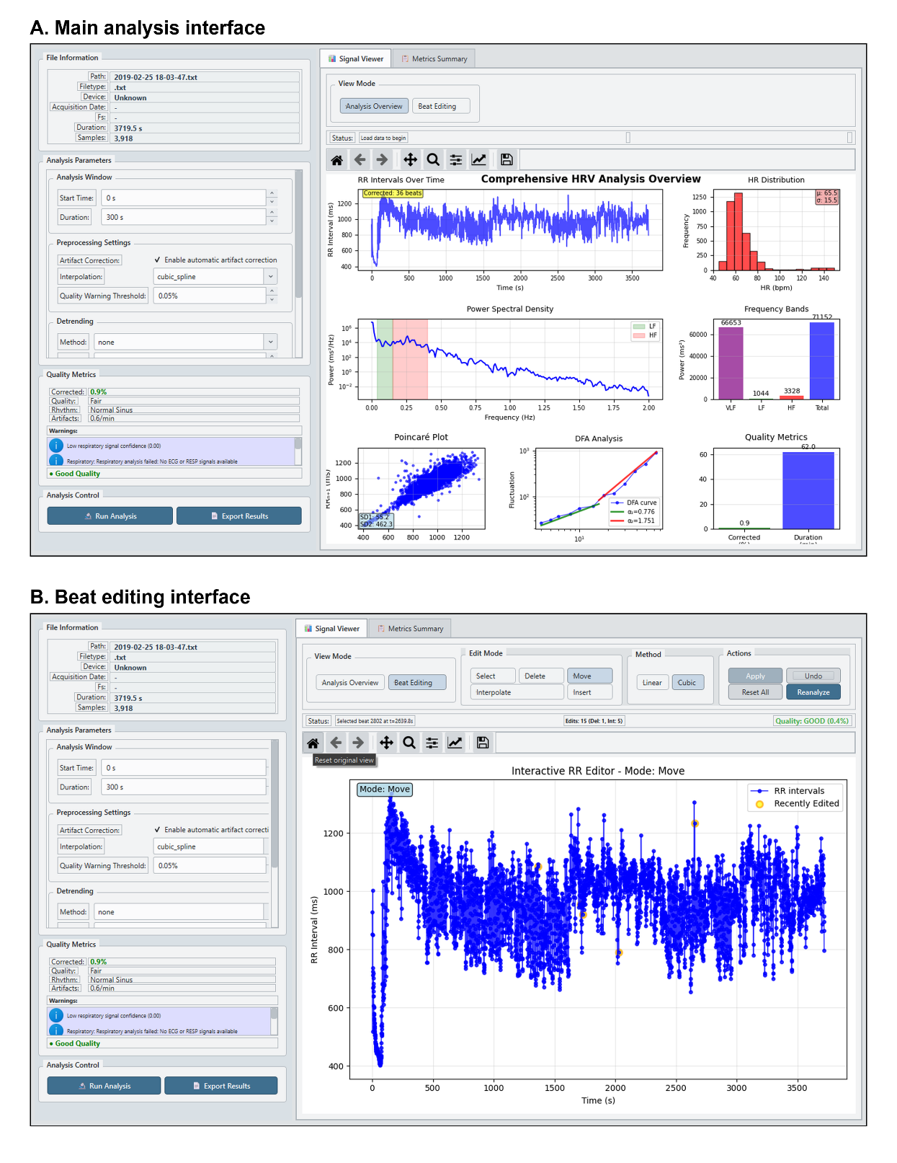The image size is (897, 1163).
Task: Switch to Analysis Overview view mode in beat editing interface
Action: pyautogui.click(x=349, y=683)
